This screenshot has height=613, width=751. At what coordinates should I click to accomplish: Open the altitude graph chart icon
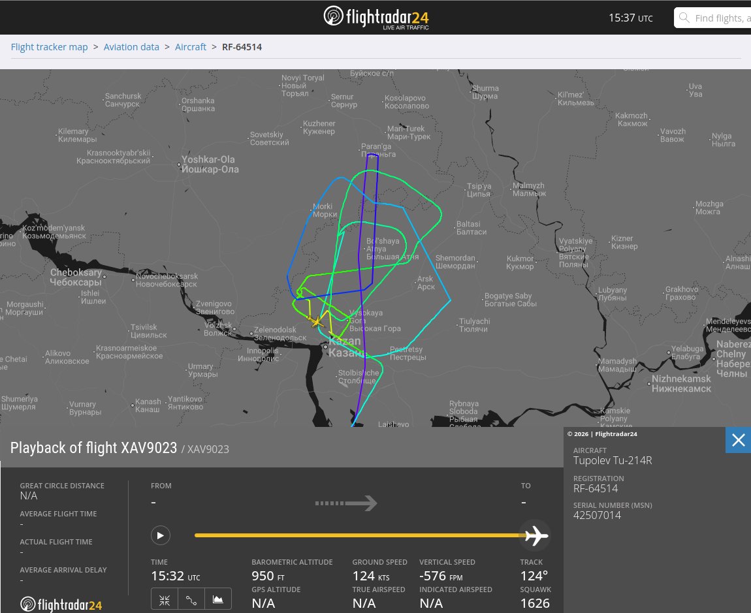coord(218,600)
